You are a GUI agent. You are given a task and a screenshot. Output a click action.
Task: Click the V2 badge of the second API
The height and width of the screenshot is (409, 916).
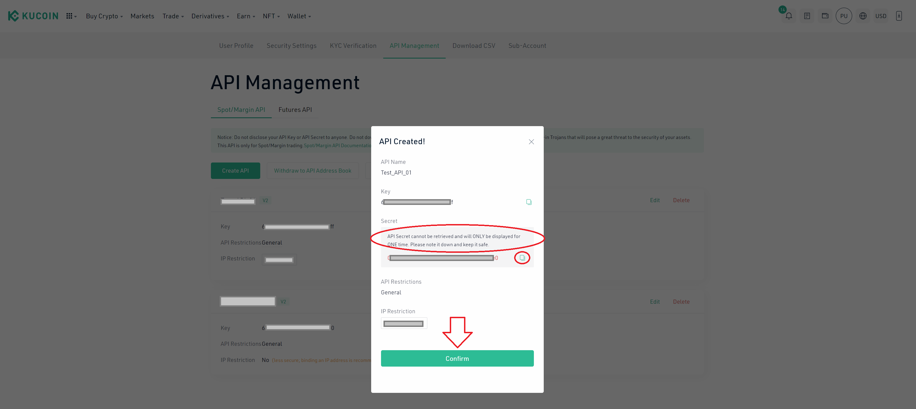tap(283, 302)
